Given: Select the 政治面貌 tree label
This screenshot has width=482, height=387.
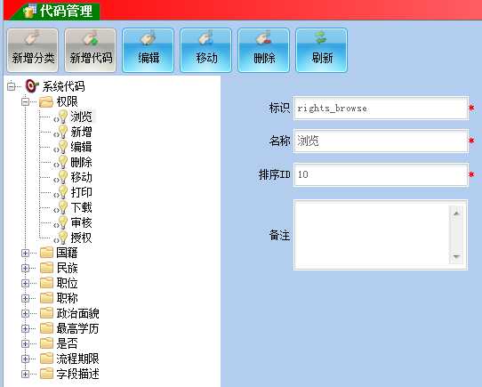Looking at the screenshot, I should (77, 313).
